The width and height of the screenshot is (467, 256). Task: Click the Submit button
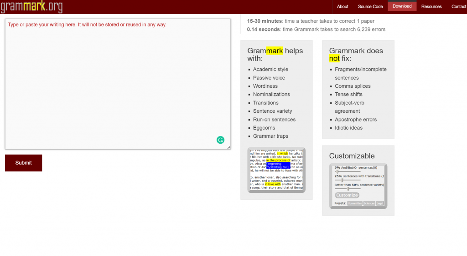24,163
